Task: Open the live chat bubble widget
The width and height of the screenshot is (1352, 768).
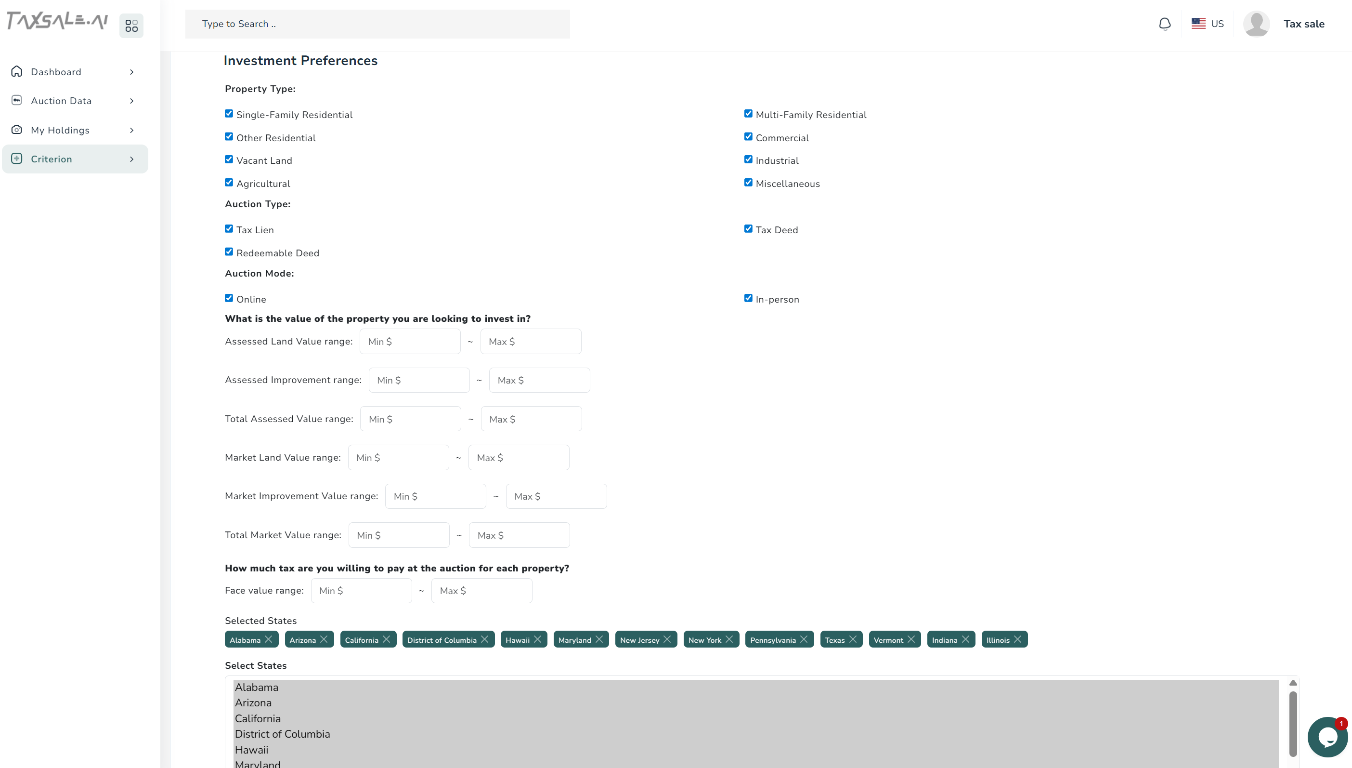Action: (x=1326, y=737)
